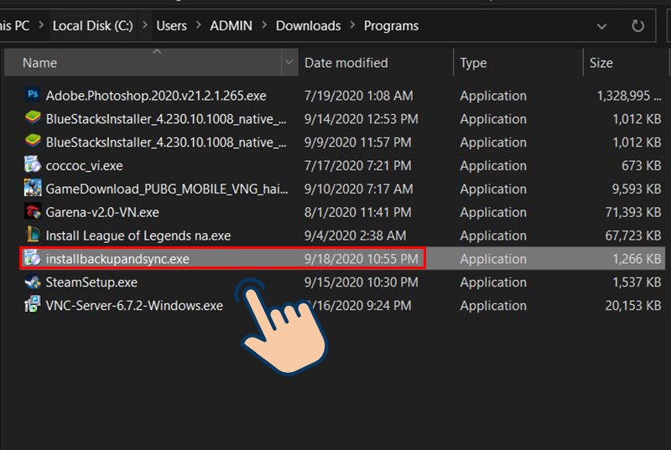Click date 8/1/2020 11:41 PM
Image resolution: width=671 pixels, height=450 pixels.
tap(358, 212)
